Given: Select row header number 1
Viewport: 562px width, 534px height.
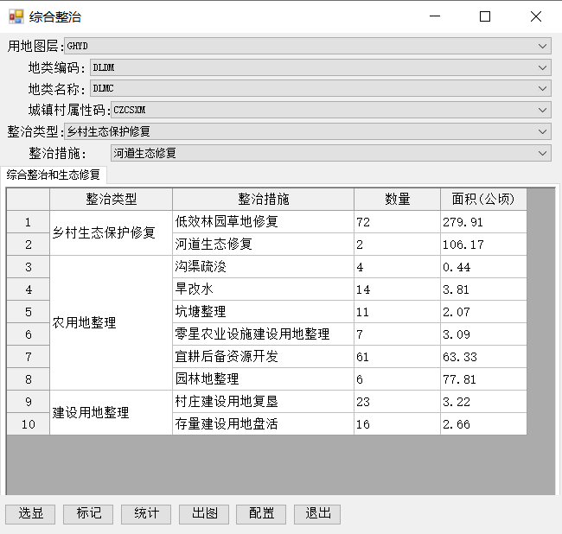Looking at the screenshot, I should 28,222.
